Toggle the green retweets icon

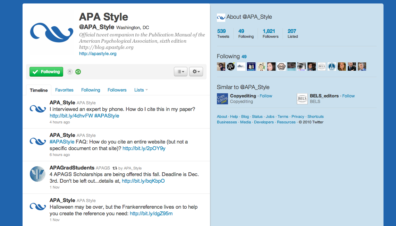tap(78, 72)
